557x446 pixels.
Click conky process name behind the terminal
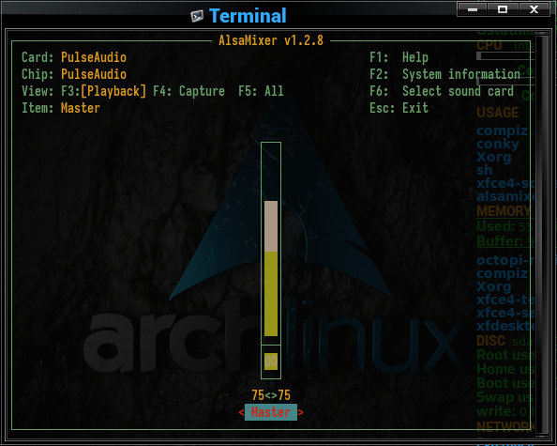[498, 144]
